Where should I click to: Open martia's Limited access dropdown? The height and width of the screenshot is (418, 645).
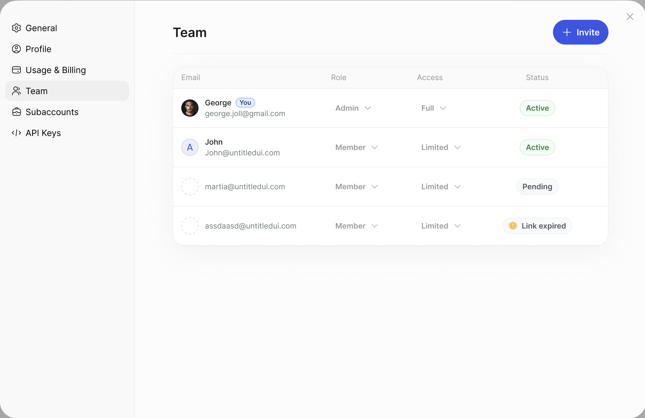click(441, 187)
